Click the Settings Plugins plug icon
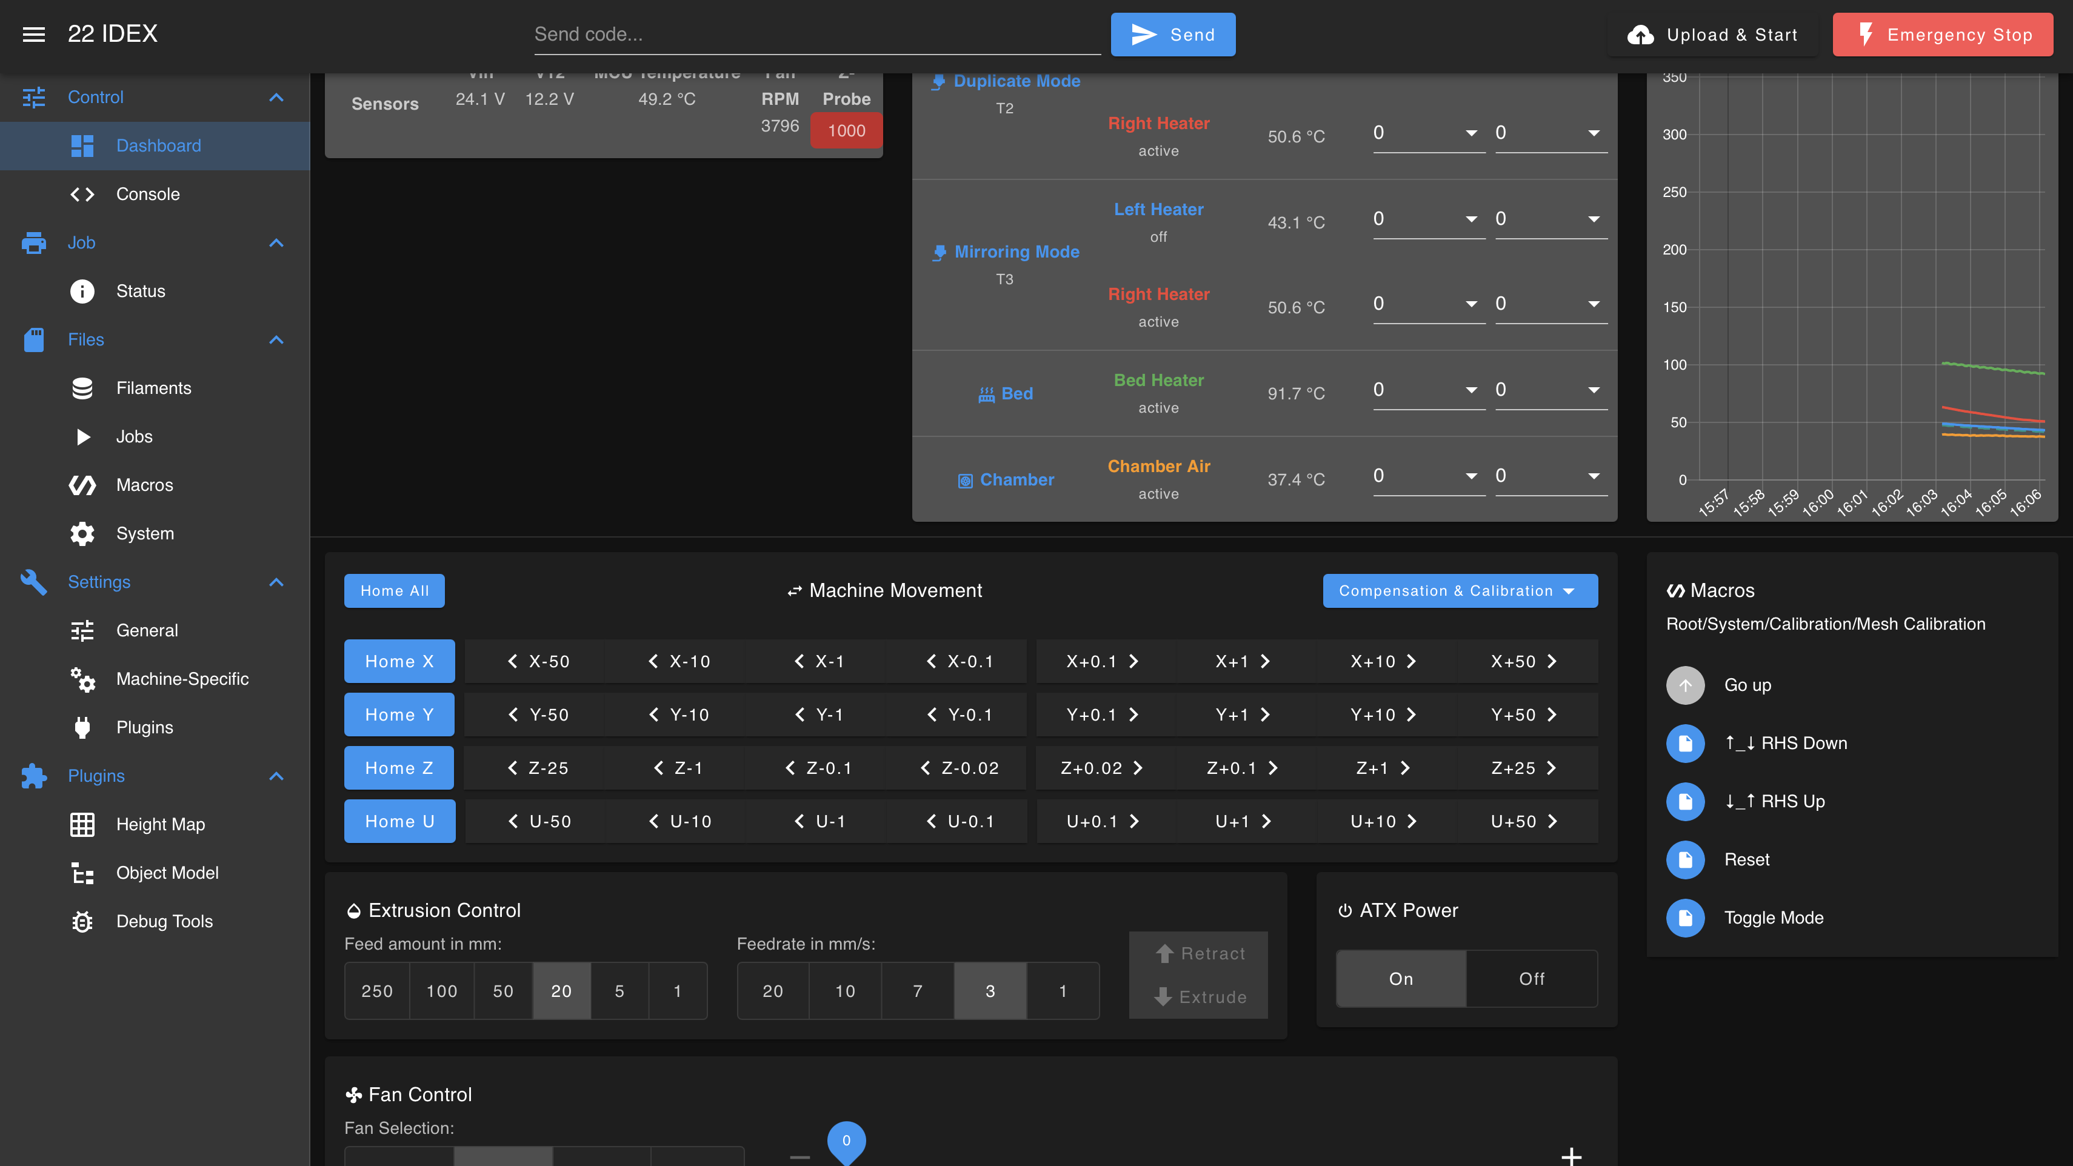The image size is (2073, 1166). tap(82, 727)
